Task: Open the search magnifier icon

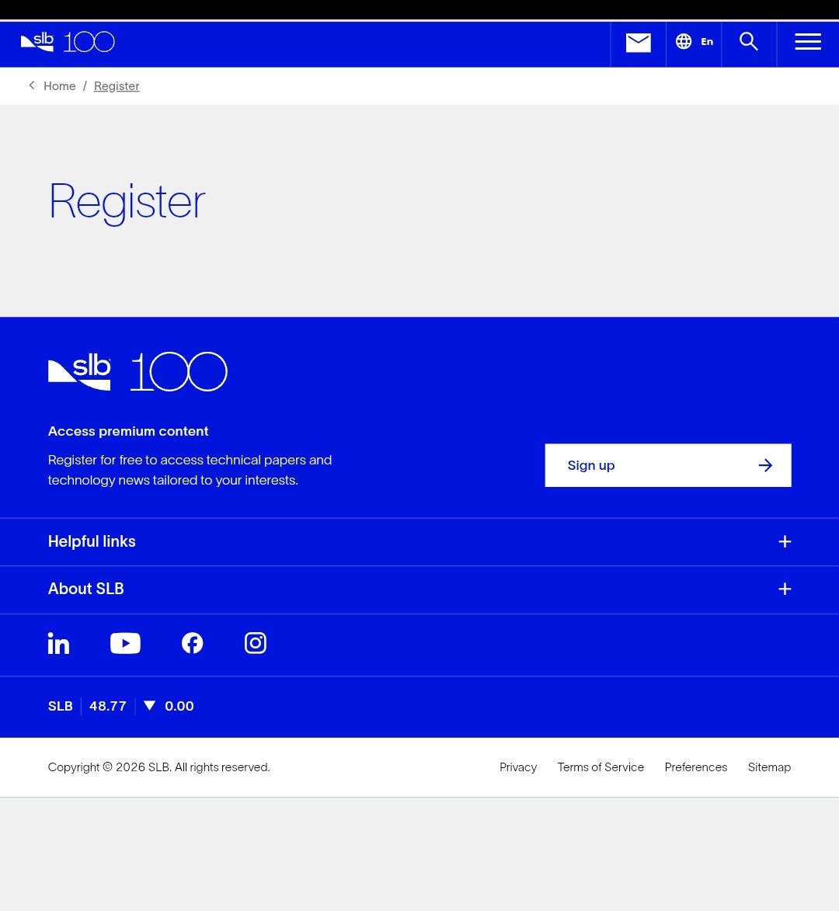Action: (x=748, y=41)
